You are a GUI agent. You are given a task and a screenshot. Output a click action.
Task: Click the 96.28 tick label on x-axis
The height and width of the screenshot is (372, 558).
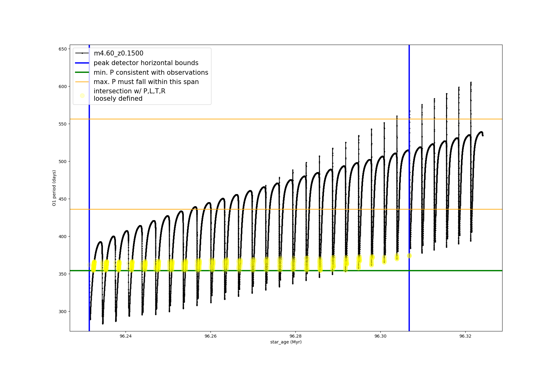(x=295, y=336)
